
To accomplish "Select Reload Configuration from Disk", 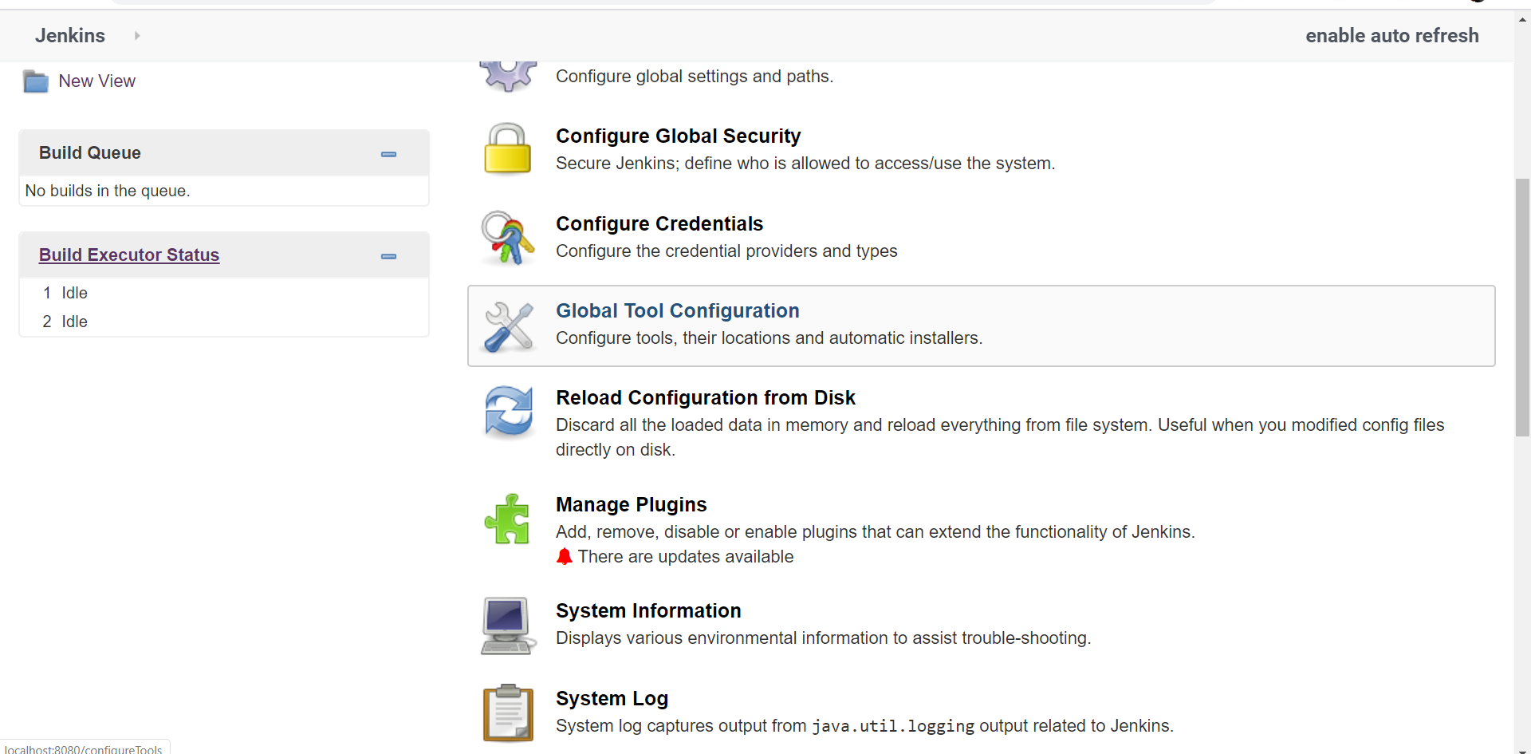I will click(706, 398).
